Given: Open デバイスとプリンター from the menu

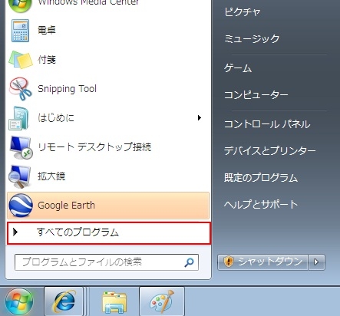Looking at the screenshot, I should pyautogui.click(x=269, y=150).
